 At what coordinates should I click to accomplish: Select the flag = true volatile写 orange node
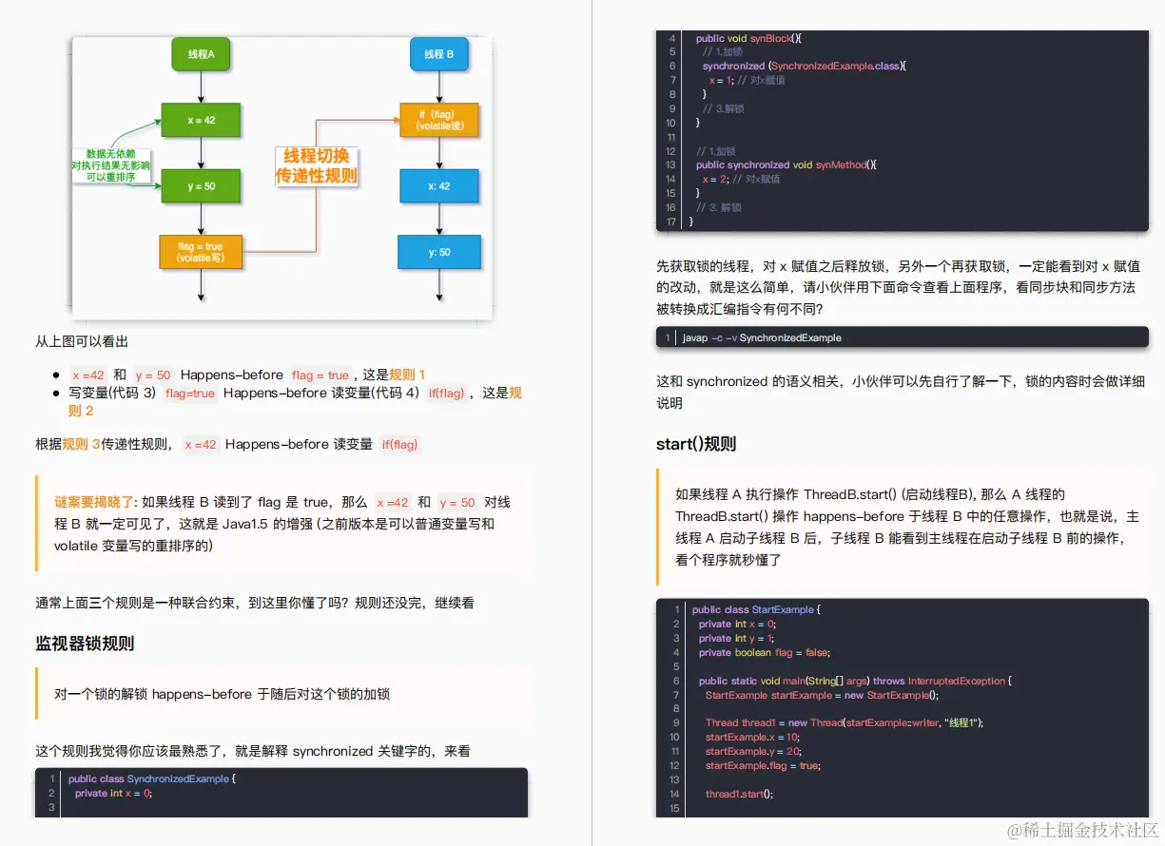(x=201, y=251)
